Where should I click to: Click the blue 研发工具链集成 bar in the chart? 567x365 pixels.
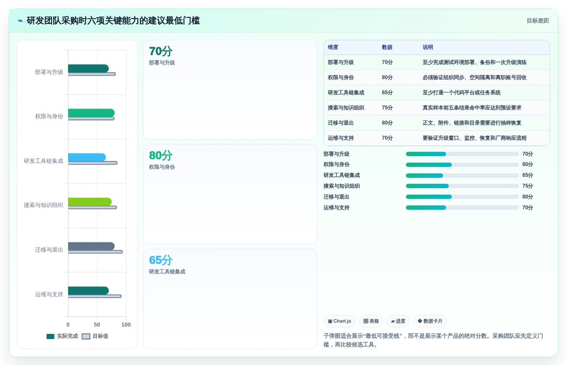[x=87, y=157]
